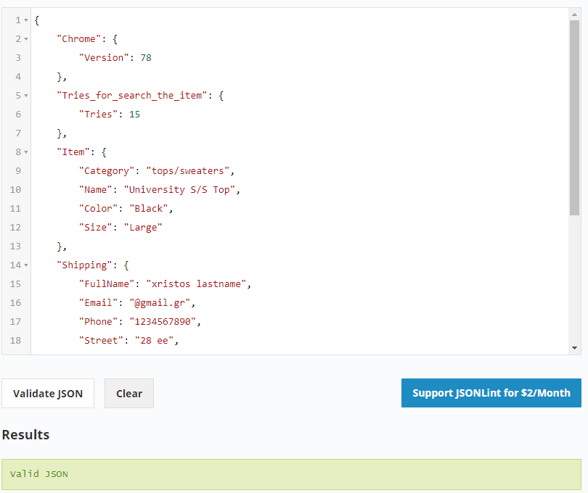Image resolution: width=588 pixels, height=493 pixels.
Task: Click line number 10 in the gutter
Action: (16, 190)
